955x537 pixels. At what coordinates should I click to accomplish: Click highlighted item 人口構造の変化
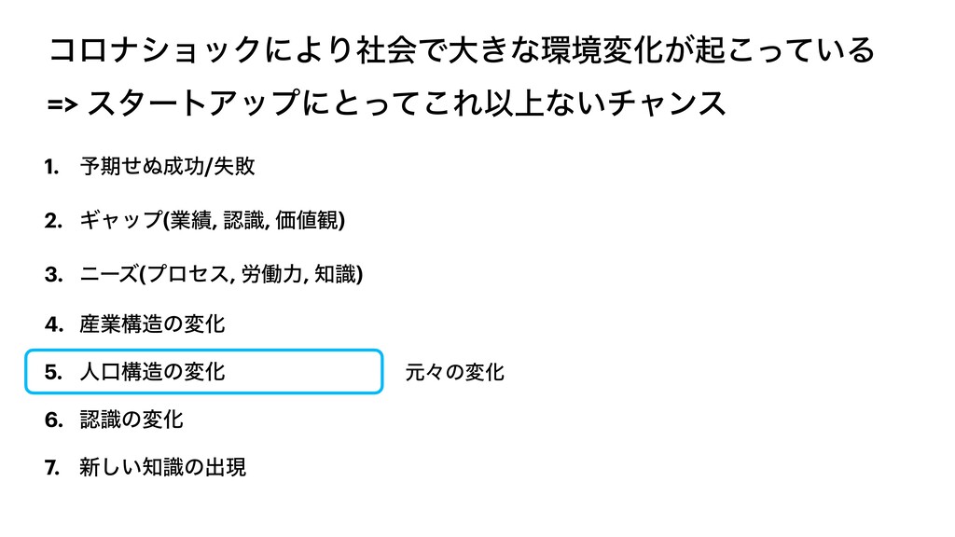click(x=153, y=372)
